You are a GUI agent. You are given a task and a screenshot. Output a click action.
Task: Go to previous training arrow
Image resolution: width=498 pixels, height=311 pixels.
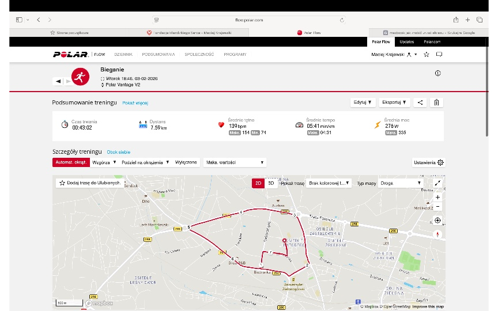tap(58, 81)
